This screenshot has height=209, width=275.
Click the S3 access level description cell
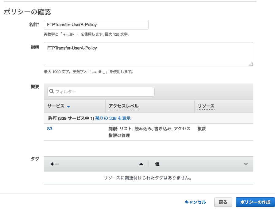click(x=149, y=132)
